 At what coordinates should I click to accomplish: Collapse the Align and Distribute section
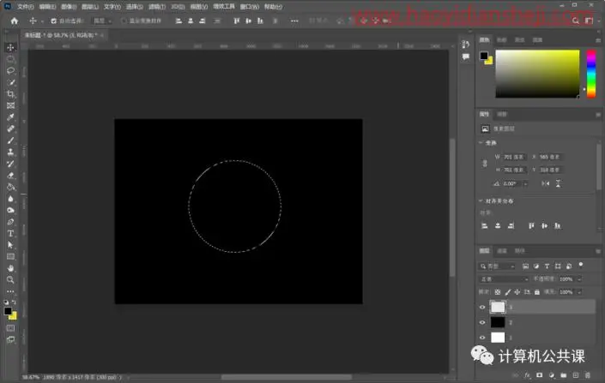[x=481, y=201]
